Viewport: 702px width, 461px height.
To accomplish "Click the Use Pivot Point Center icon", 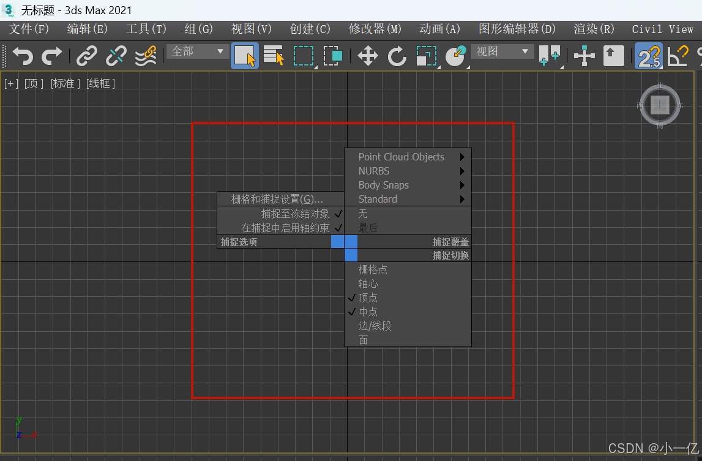I will tap(550, 56).
